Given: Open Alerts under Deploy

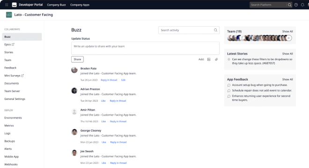Looking at the screenshot, I should point(8,149).
